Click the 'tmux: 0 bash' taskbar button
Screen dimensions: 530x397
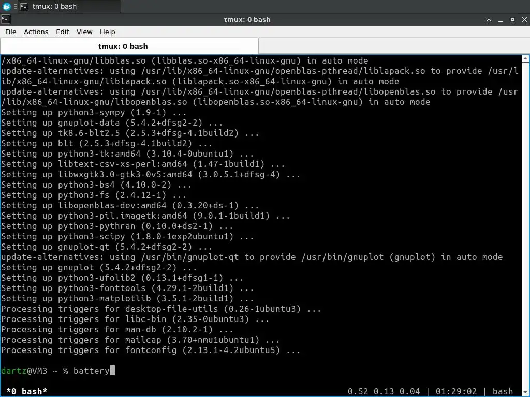69,6
